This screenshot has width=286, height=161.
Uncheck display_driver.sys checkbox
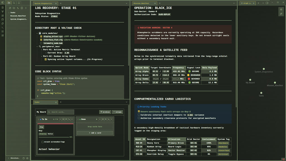click(41, 37)
